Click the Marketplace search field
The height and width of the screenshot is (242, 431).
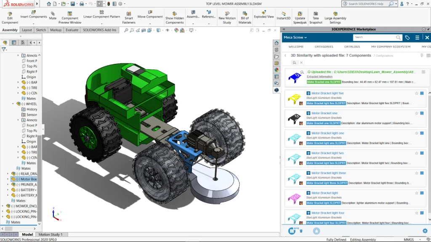click(x=377, y=37)
